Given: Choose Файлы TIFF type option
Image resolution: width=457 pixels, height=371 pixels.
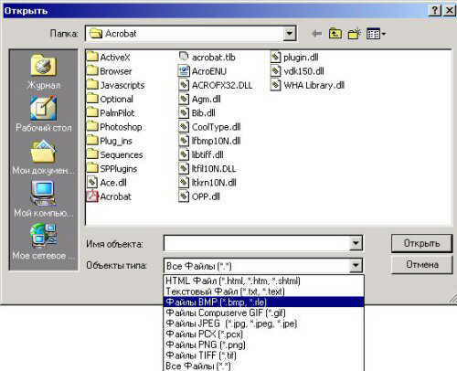Looking at the screenshot, I should (x=263, y=355).
